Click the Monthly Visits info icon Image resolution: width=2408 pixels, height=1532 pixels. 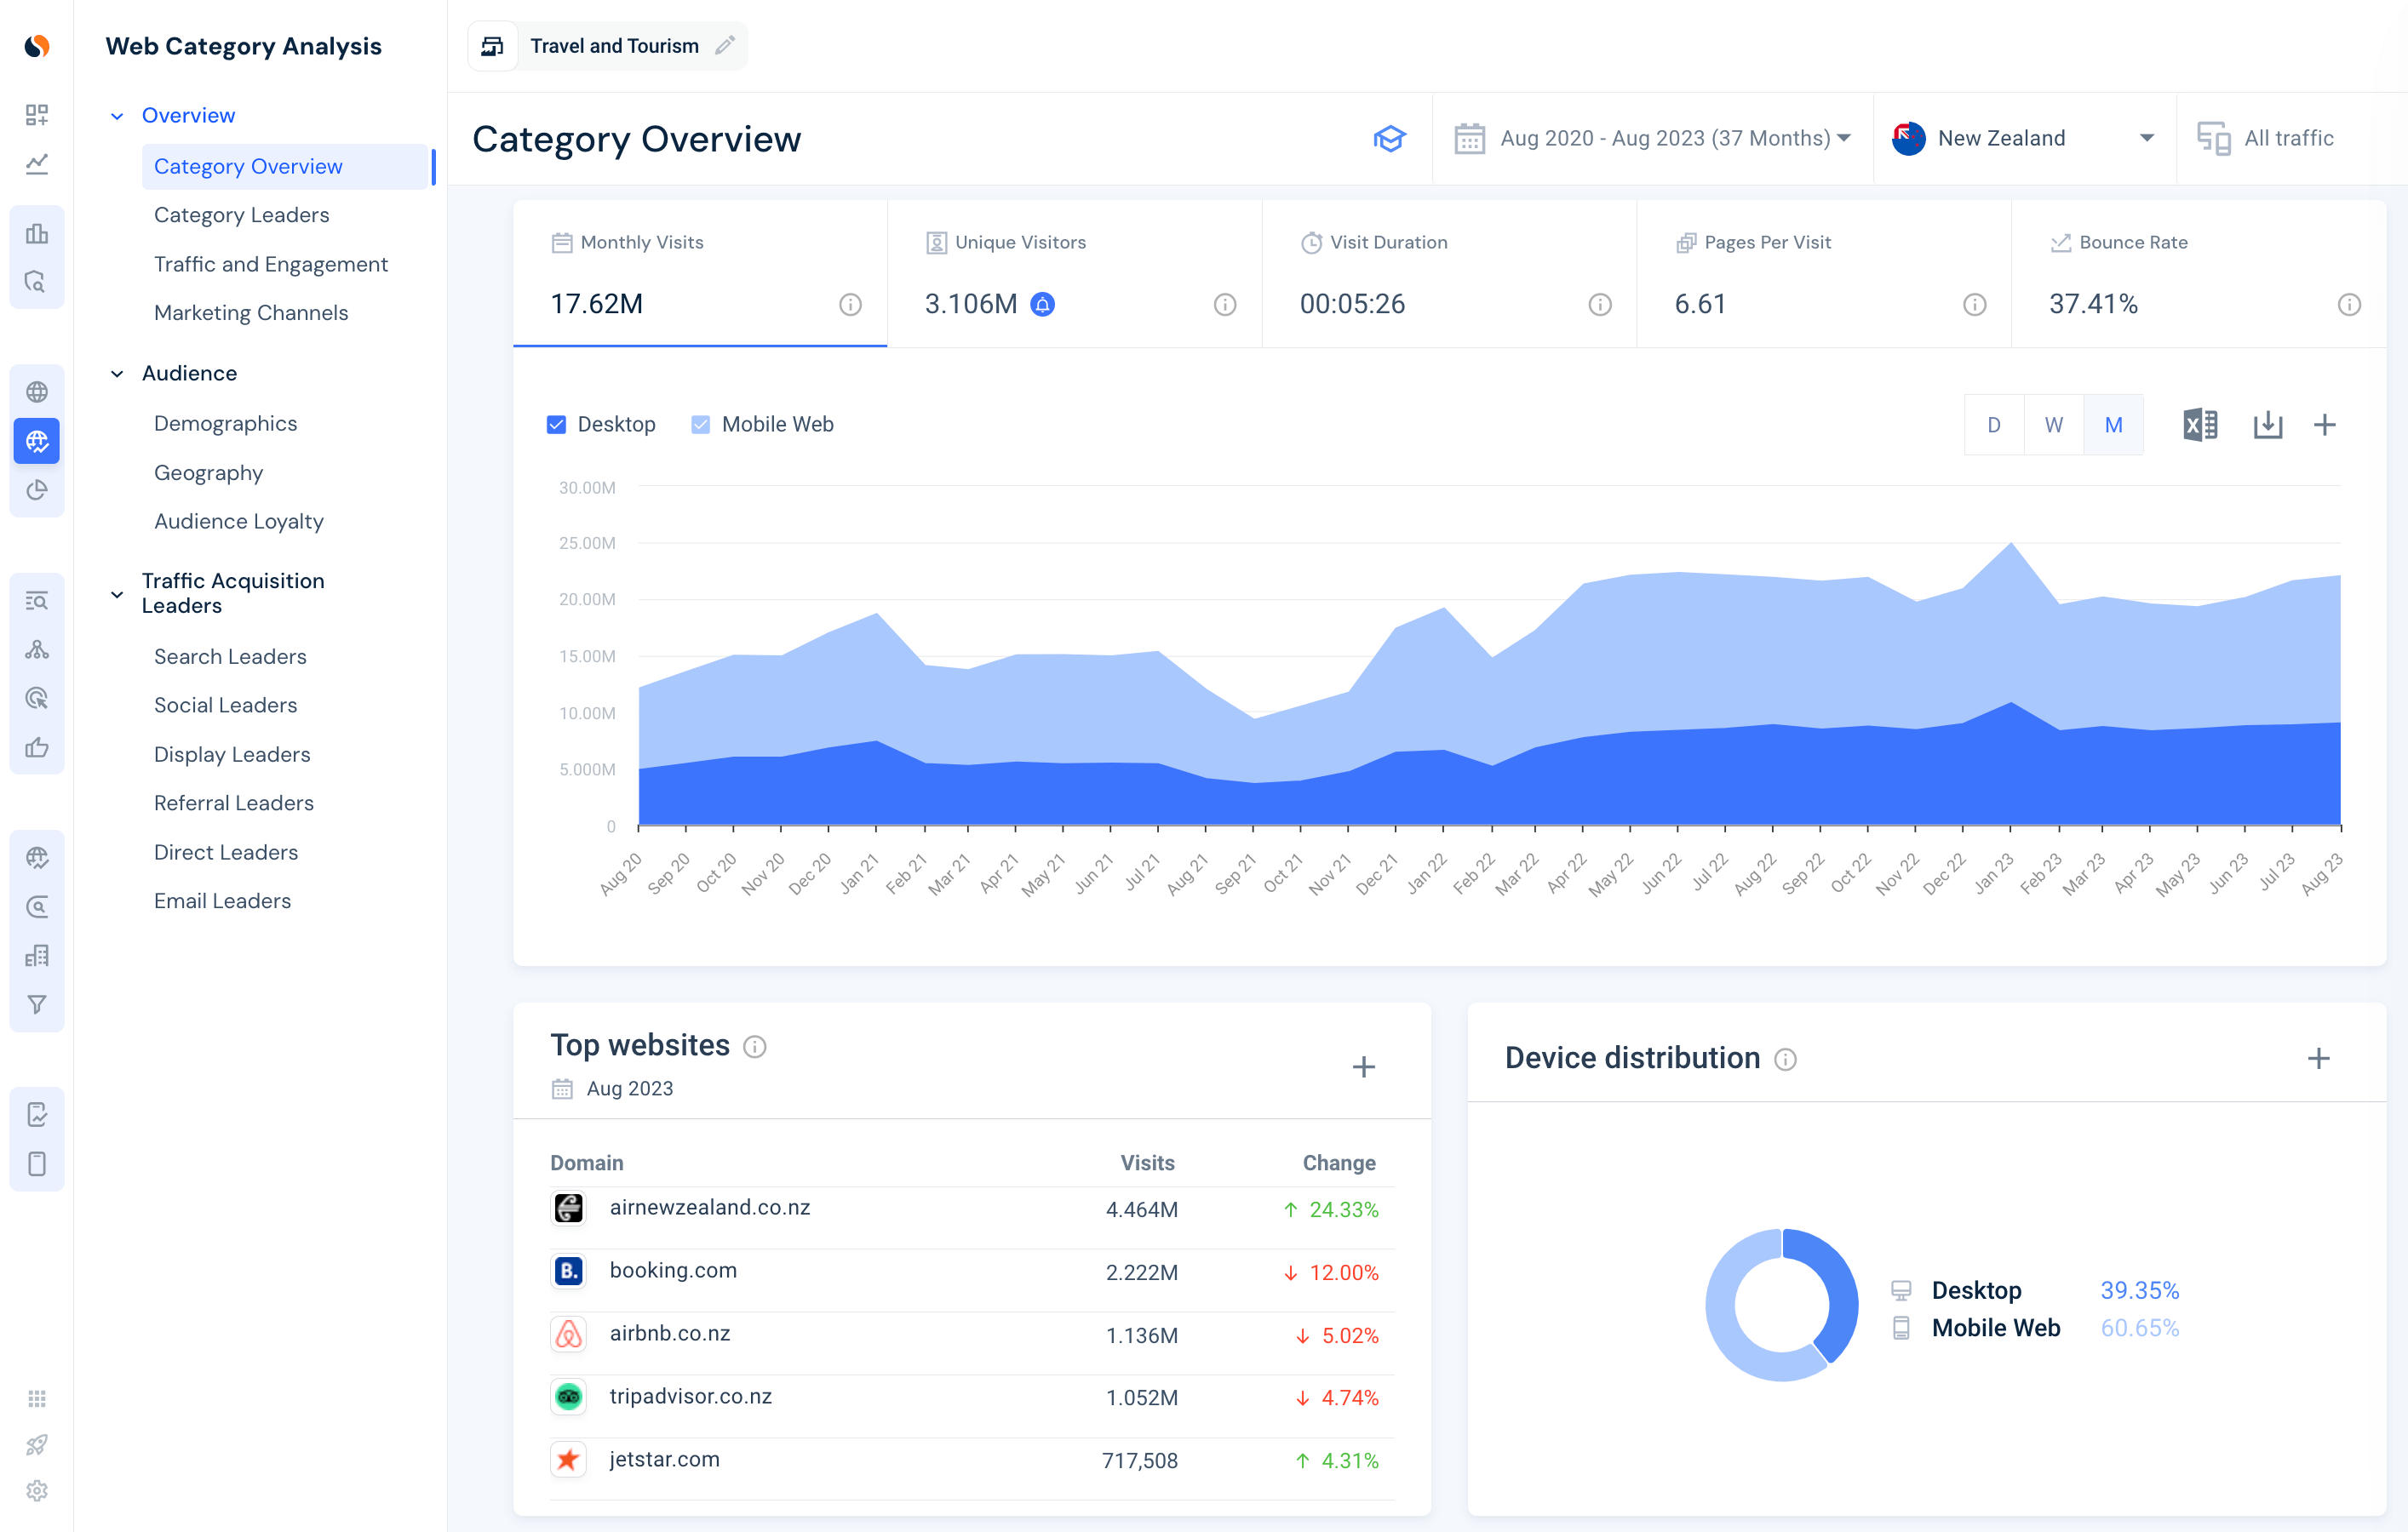[x=850, y=305]
